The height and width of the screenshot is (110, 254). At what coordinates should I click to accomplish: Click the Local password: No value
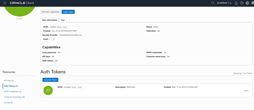pyautogui.click(x=59, y=52)
